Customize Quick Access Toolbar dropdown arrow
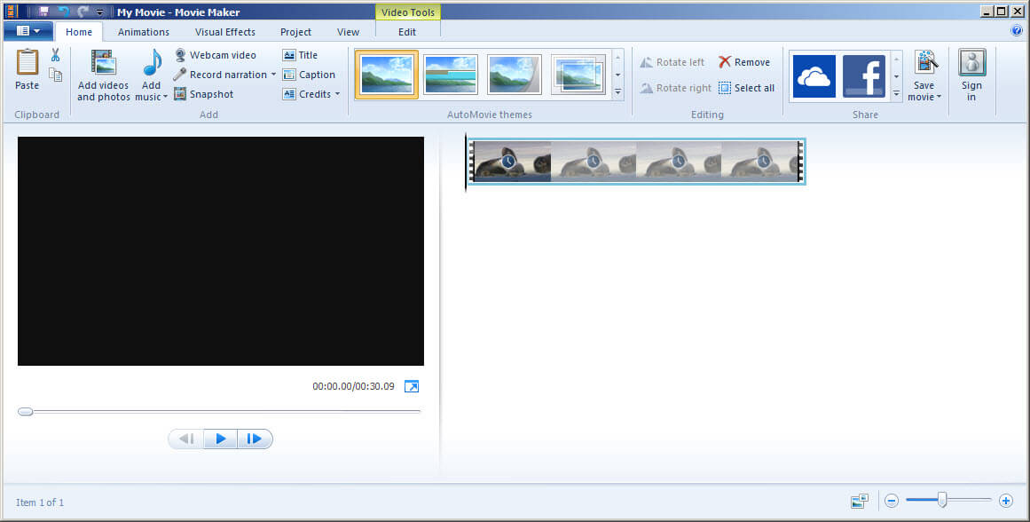The height and width of the screenshot is (522, 1030). pos(100,12)
